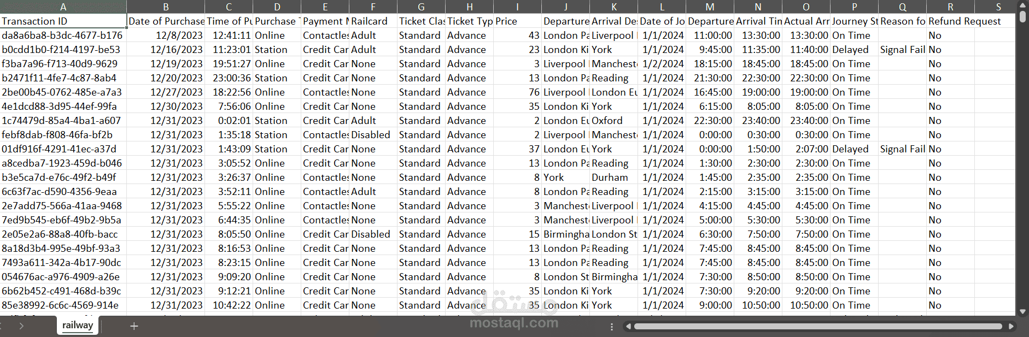Select cell with price 76

pyautogui.click(x=517, y=92)
